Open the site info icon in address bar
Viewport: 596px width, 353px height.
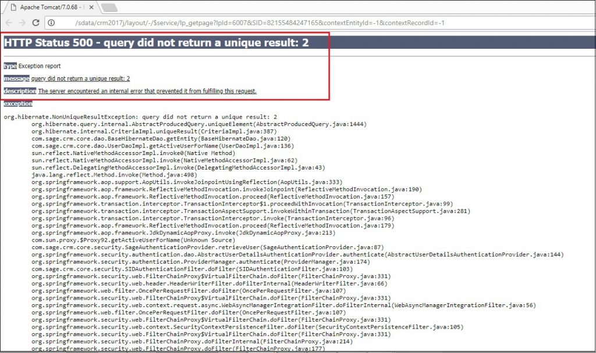pos(51,23)
